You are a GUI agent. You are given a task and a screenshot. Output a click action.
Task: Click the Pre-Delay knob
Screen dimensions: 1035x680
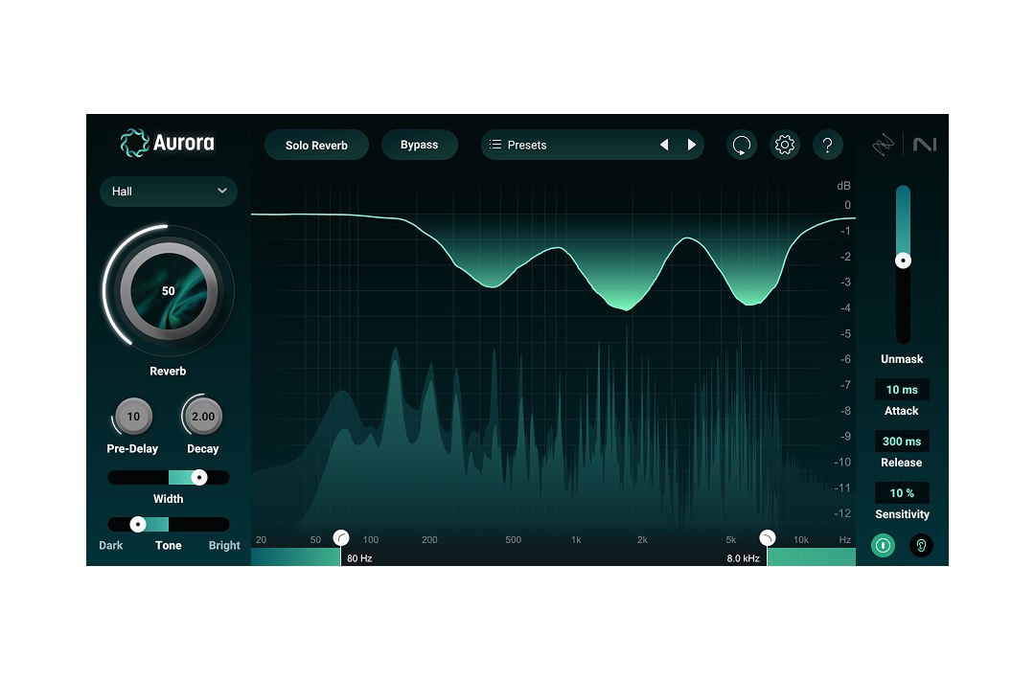pos(133,417)
